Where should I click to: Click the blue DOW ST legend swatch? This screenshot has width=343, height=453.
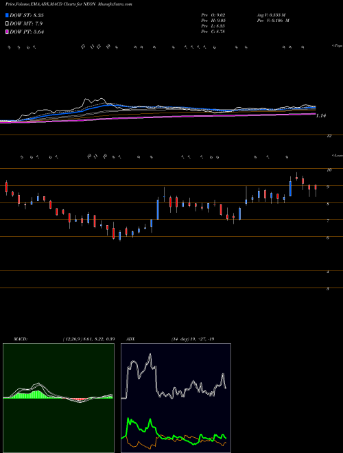tap(8, 15)
